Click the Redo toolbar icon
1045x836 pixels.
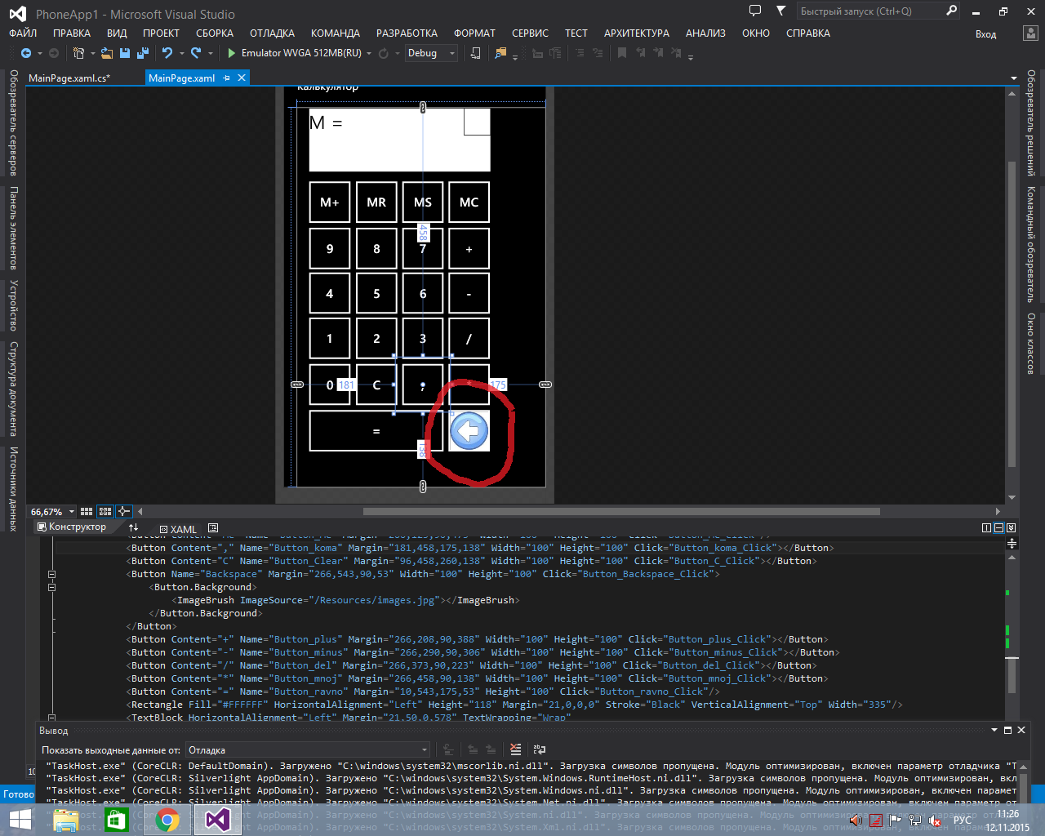coord(196,53)
